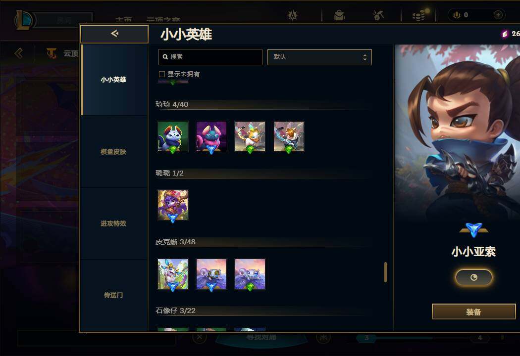The width and height of the screenshot is (520, 356).
Task: Enable the 显示未拥有 checkbox
Action: point(162,74)
